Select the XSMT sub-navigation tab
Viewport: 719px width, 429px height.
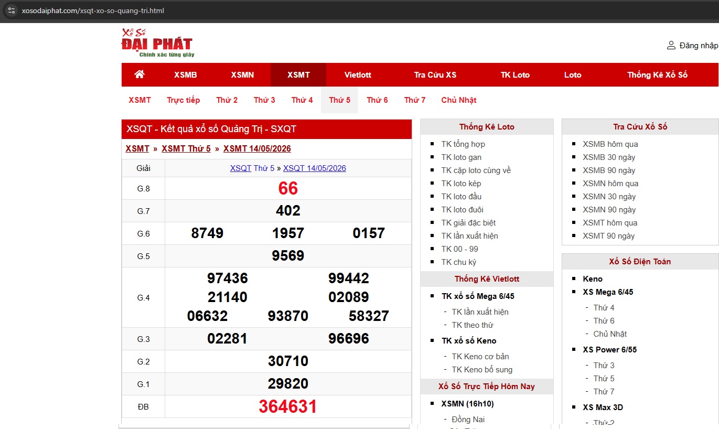[x=139, y=100]
